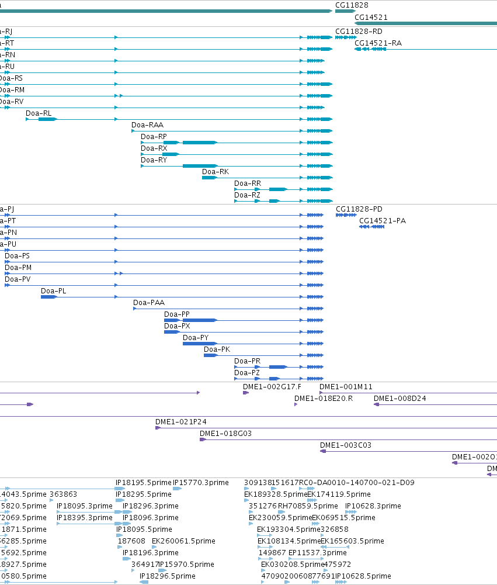Open EST label IP10628.3prime
The image size is (497, 585).
click(373, 506)
